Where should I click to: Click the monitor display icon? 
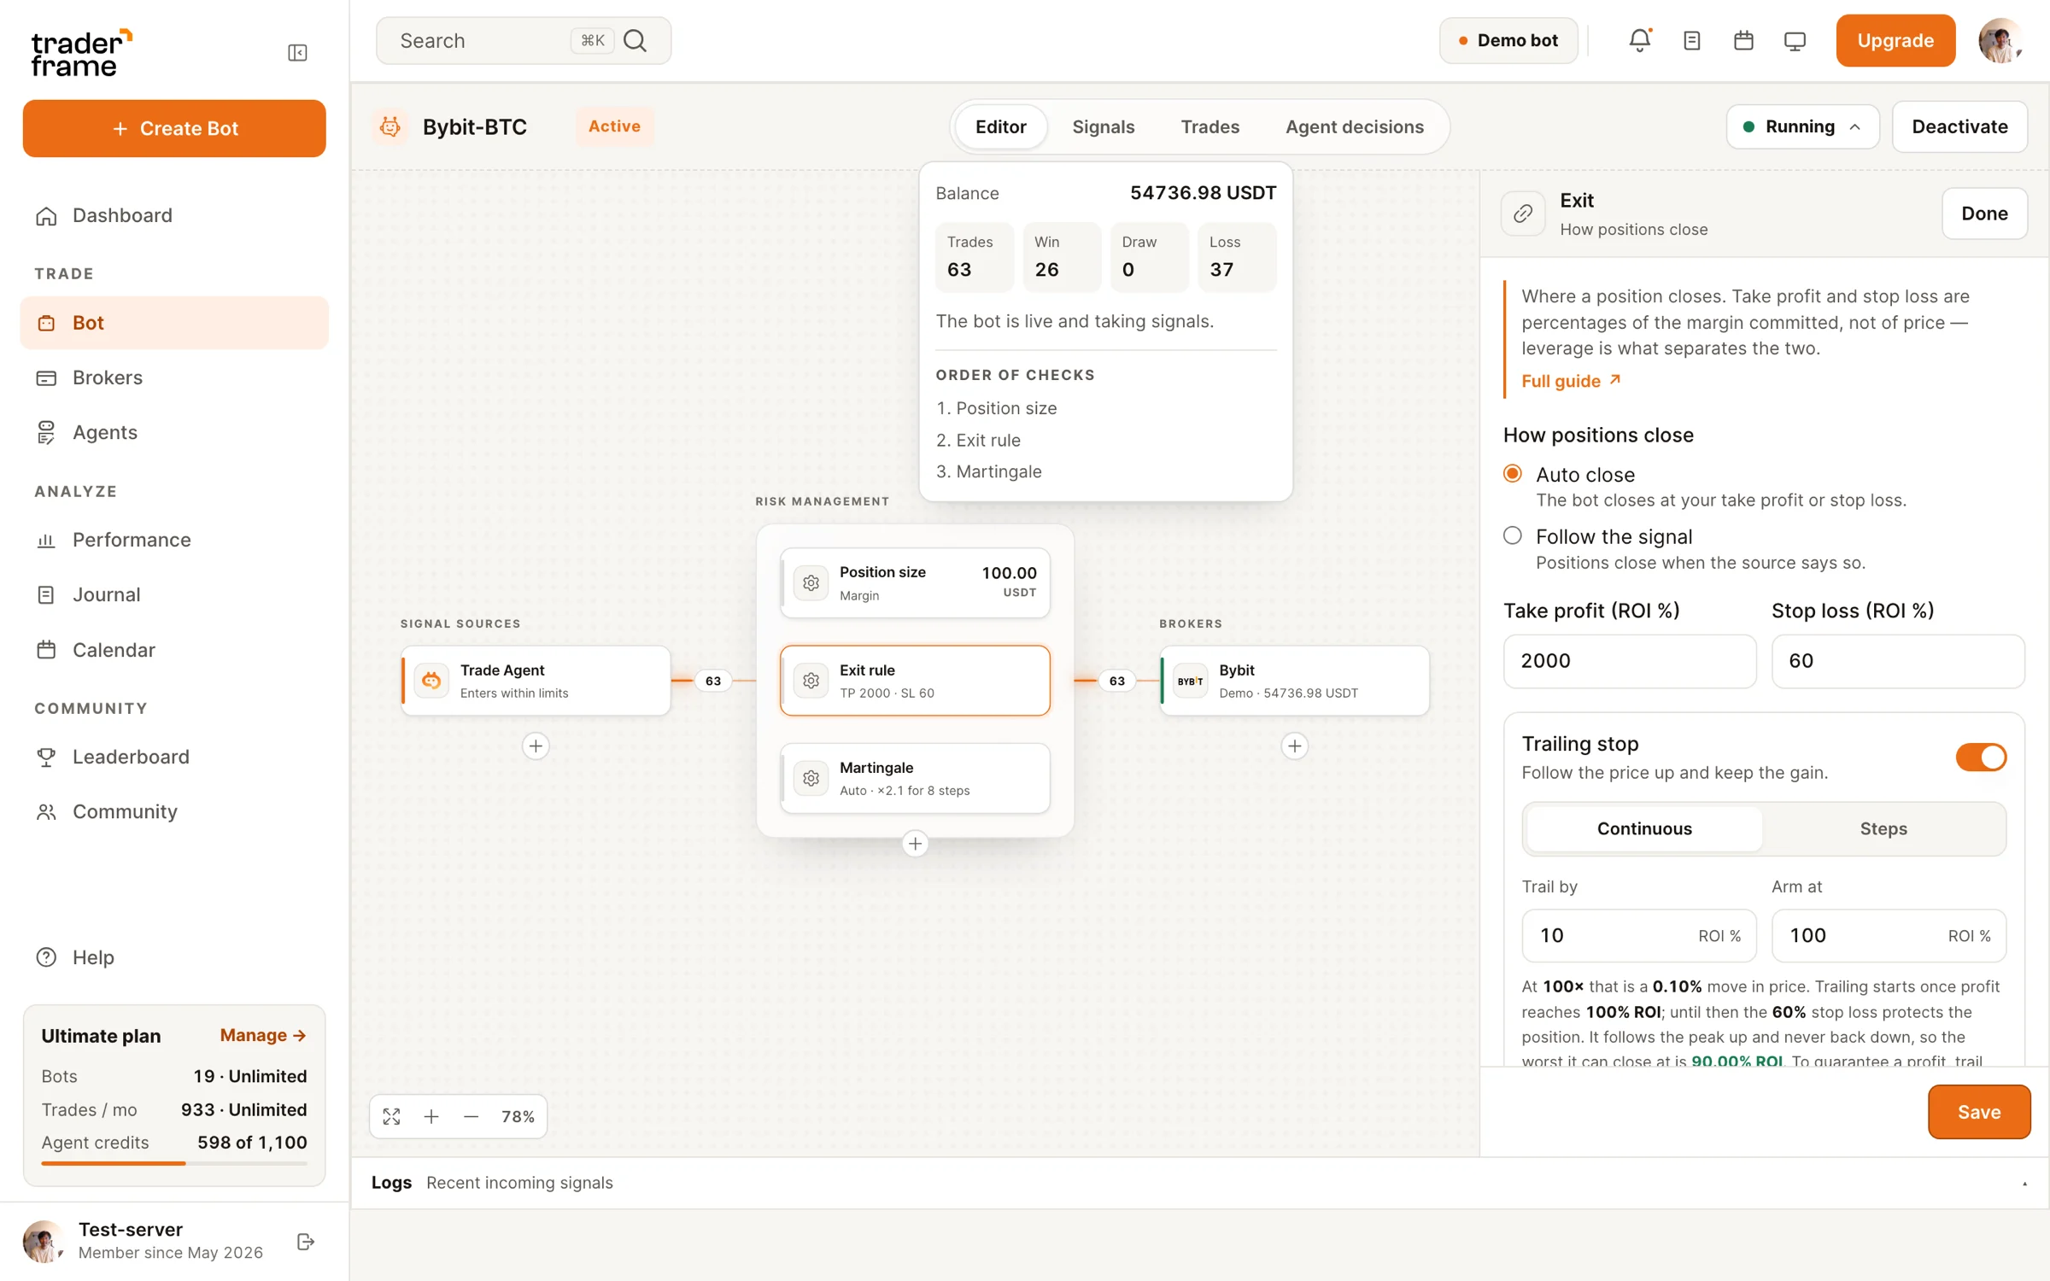coord(1795,40)
